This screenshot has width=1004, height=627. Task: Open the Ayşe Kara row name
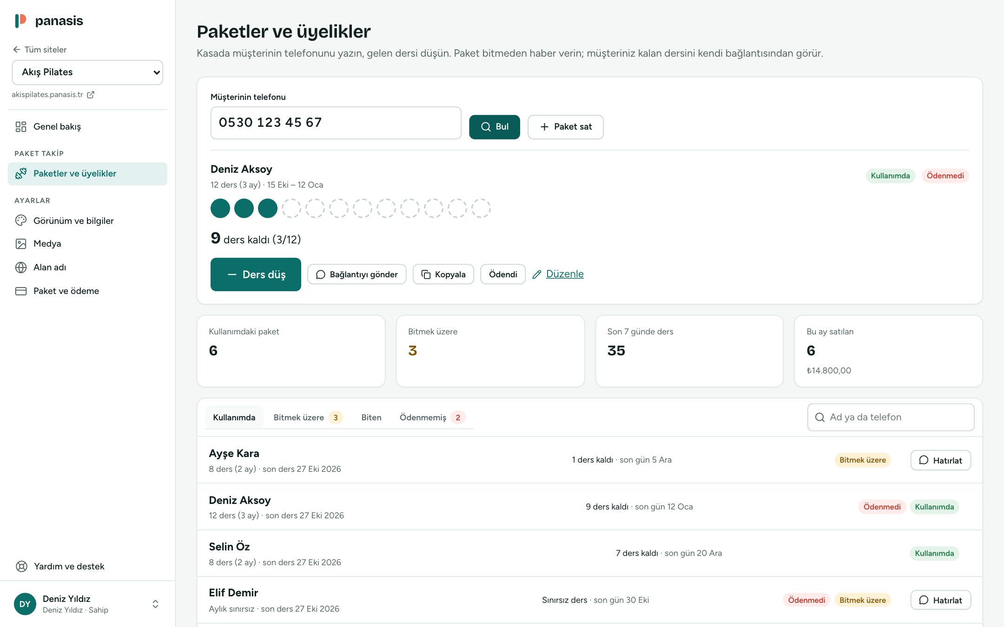click(x=234, y=453)
